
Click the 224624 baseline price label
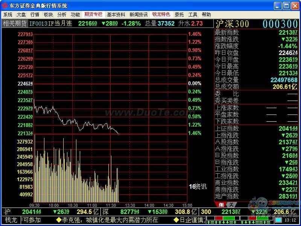(x=25, y=84)
